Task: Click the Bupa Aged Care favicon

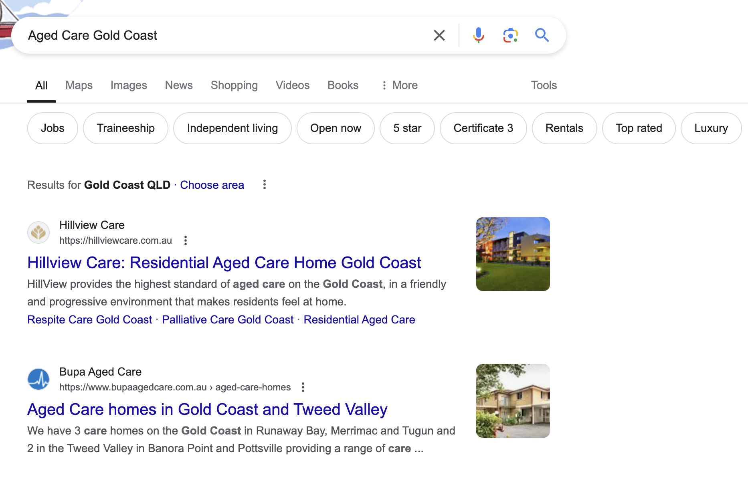Action: point(38,379)
